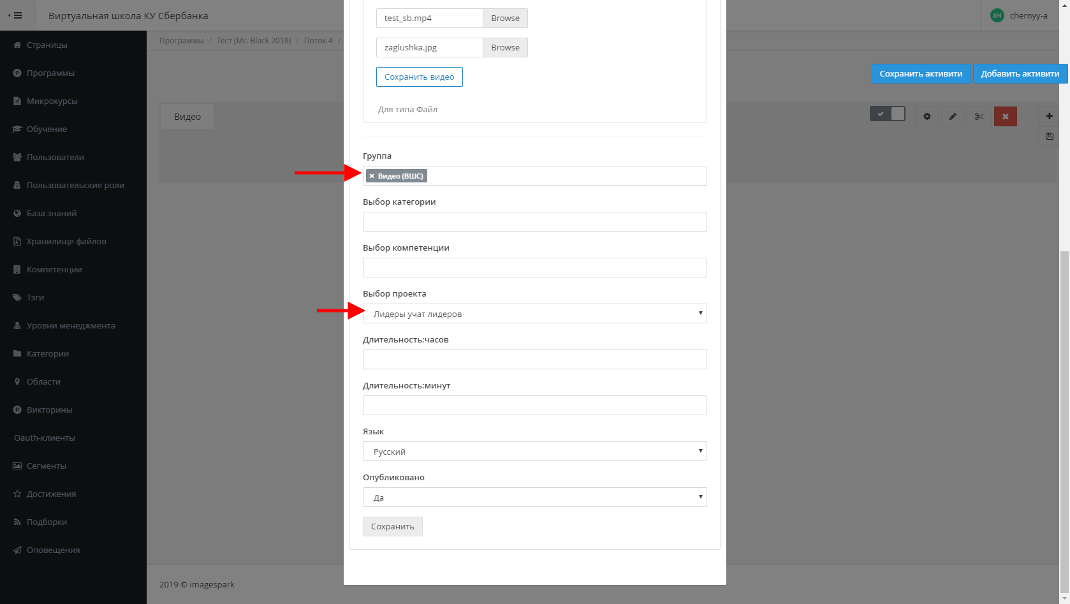1070x604 pixels.
Task: Click Поток 4 breadcrumb link
Action: pyautogui.click(x=318, y=40)
